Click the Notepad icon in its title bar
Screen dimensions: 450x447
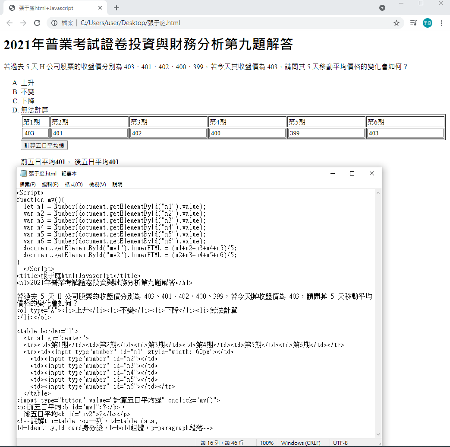23,173
